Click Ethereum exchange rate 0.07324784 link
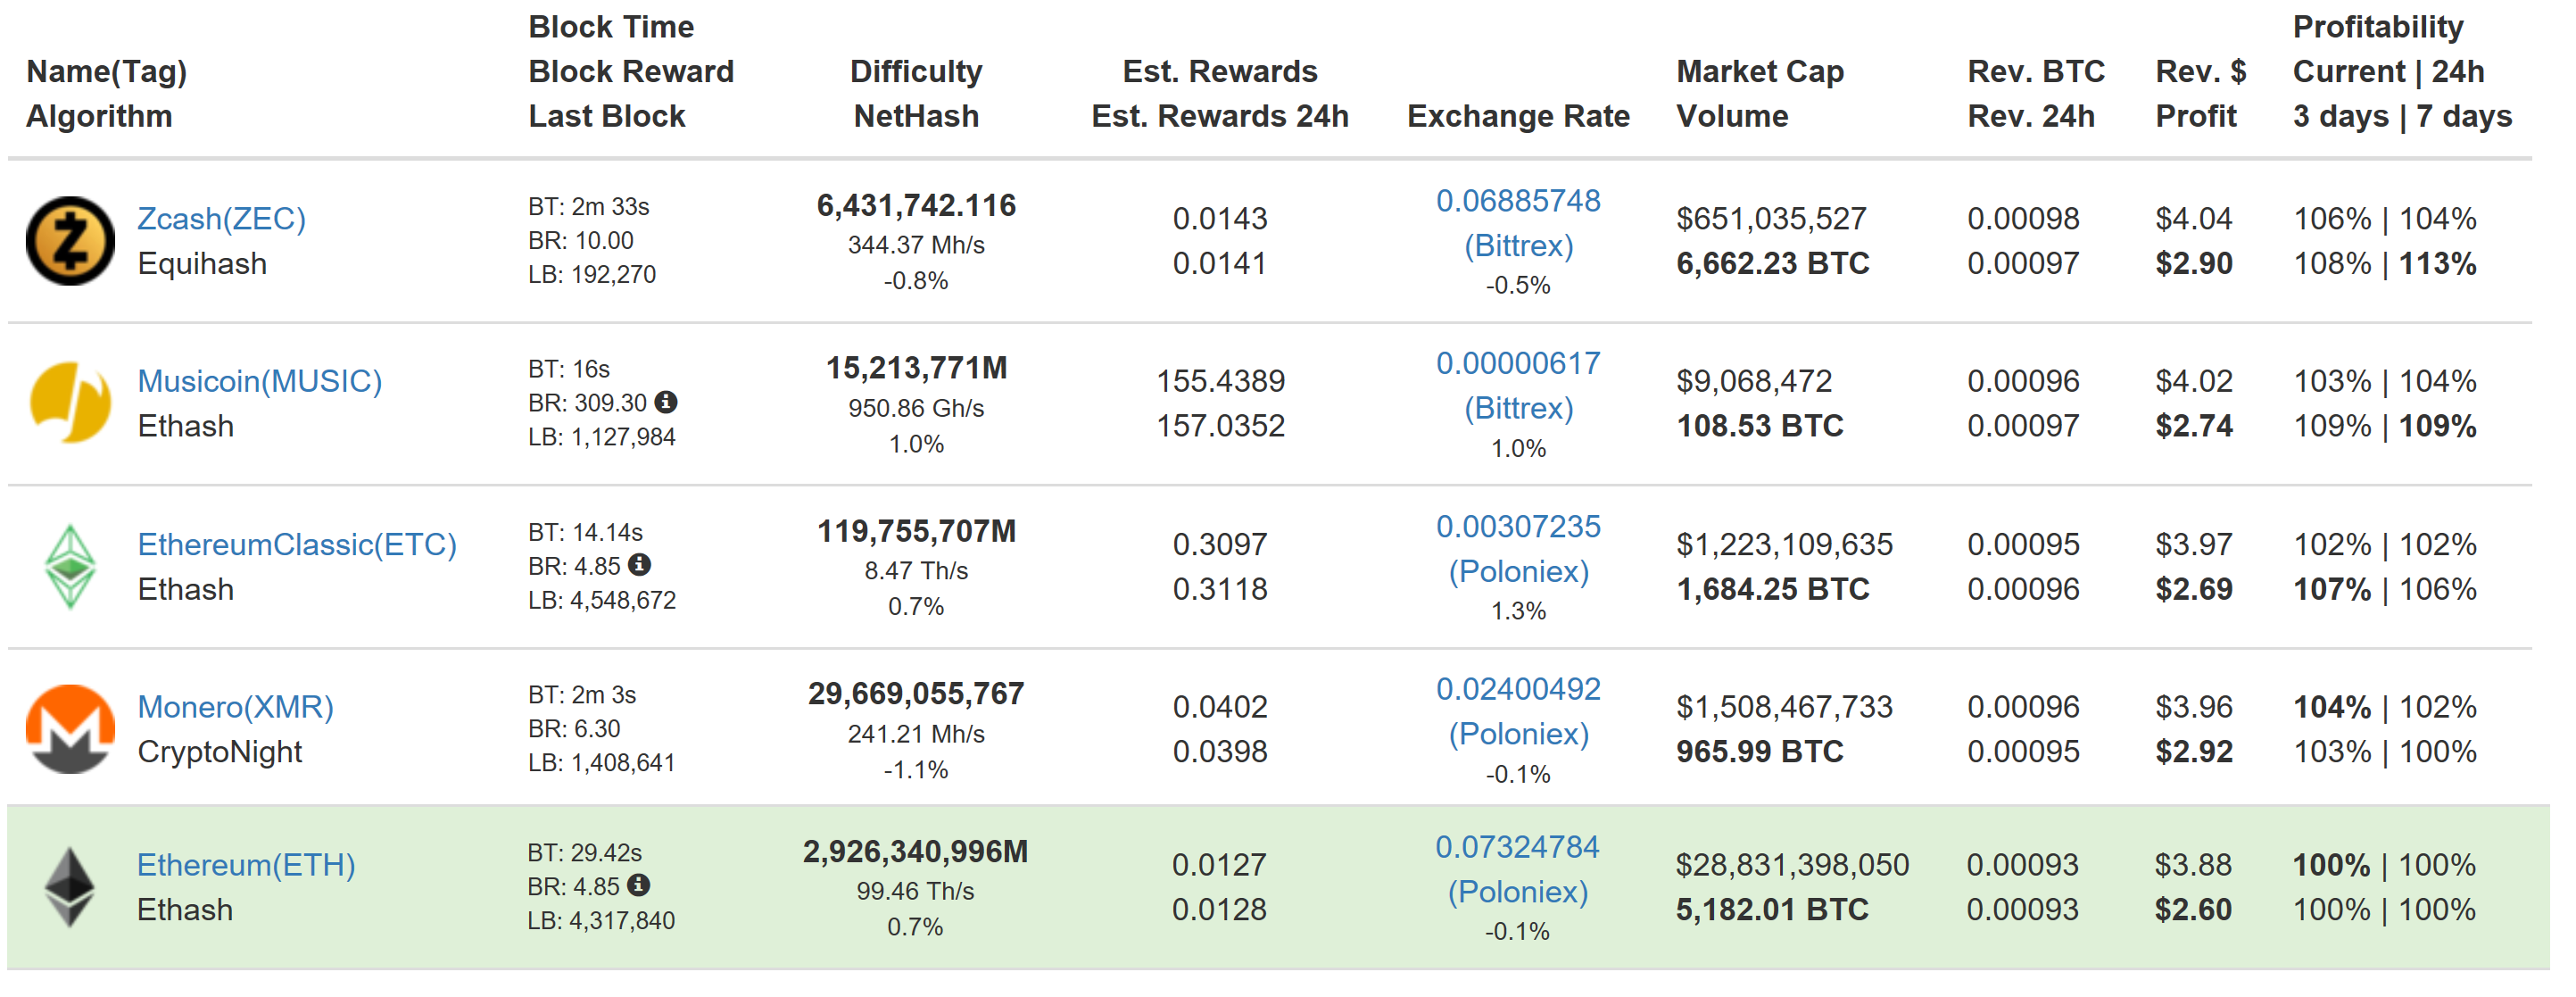2576x997 pixels. pyautogui.click(x=1517, y=848)
